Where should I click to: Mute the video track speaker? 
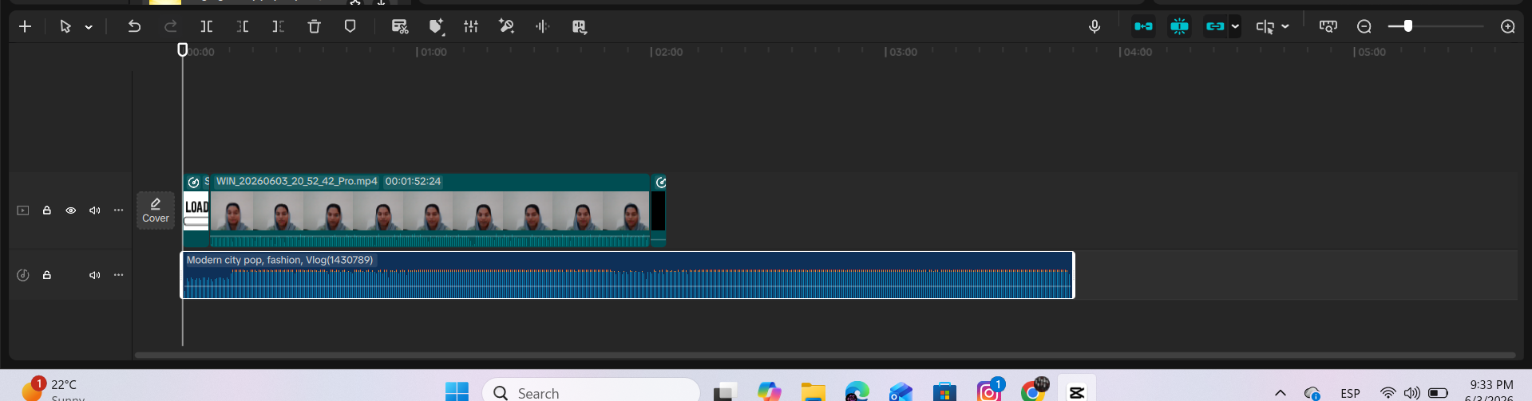click(95, 210)
